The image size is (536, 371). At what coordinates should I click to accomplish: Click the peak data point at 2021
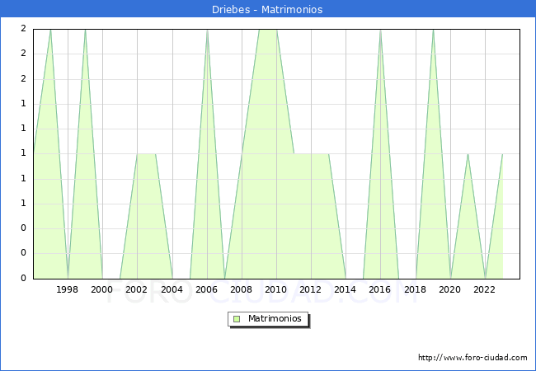[468, 154]
